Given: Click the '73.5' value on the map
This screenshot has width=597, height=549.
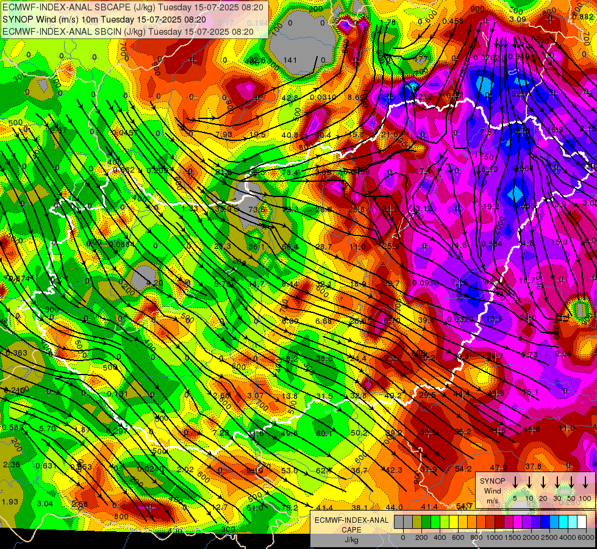Looking at the screenshot, I should point(256,210).
